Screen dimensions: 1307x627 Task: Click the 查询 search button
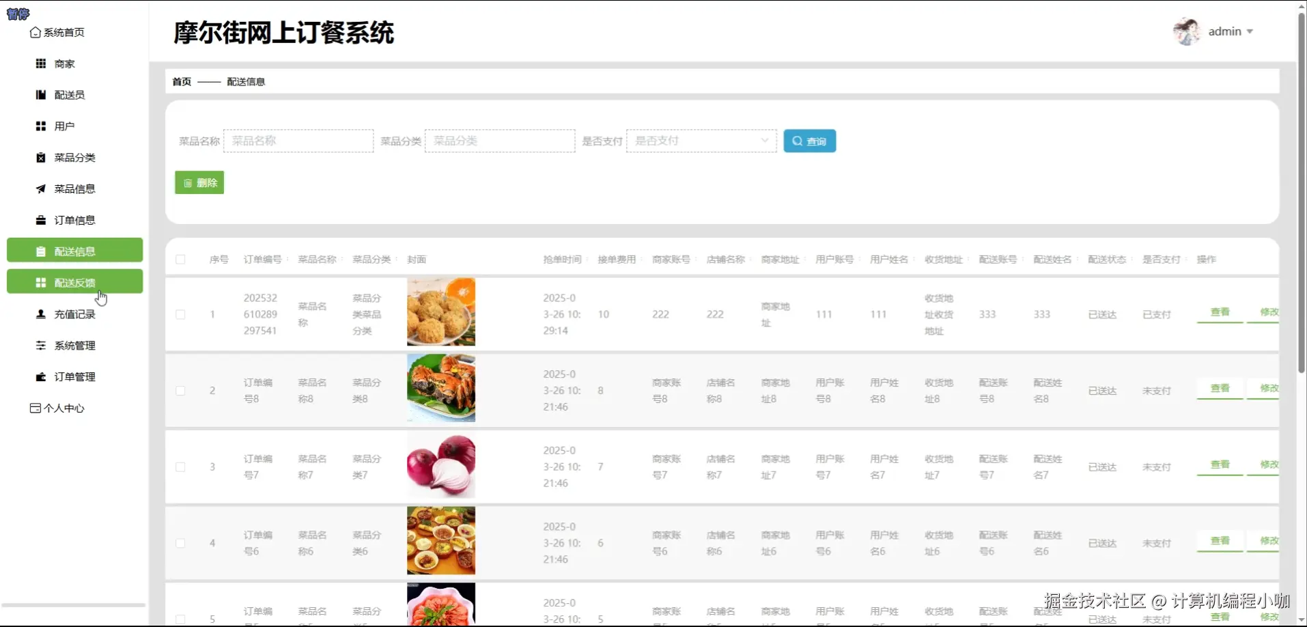coord(809,141)
